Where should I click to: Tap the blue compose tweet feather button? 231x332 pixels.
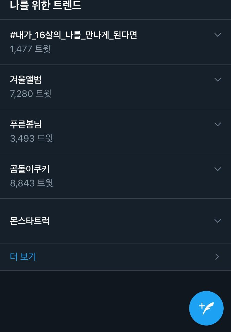206,308
